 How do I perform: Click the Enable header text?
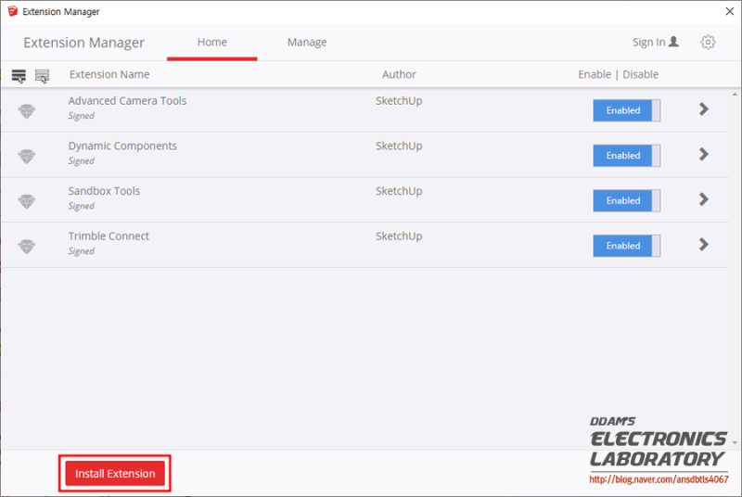595,74
